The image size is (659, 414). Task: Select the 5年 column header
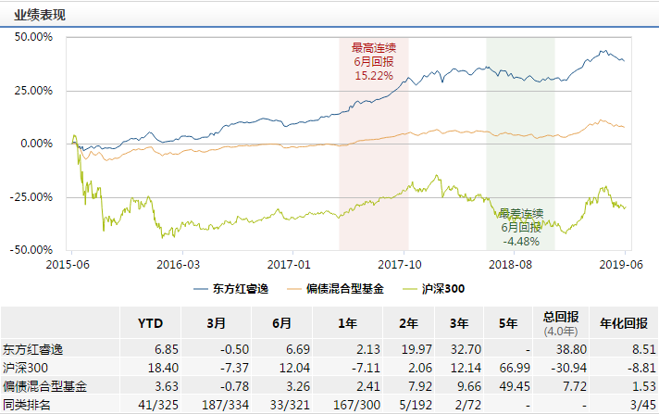[x=508, y=323]
